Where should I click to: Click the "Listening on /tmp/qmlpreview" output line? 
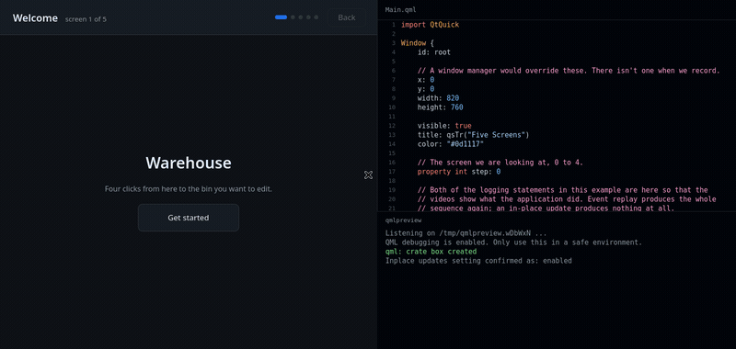466,233
